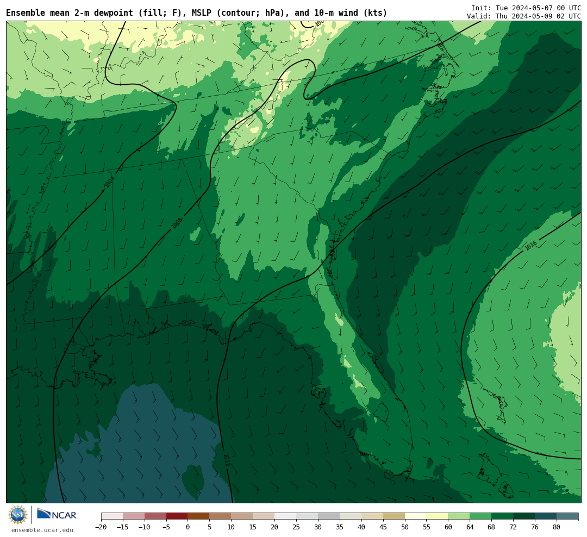
Task: Click the 40 colorbar tick label
Action: tap(361, 527)
